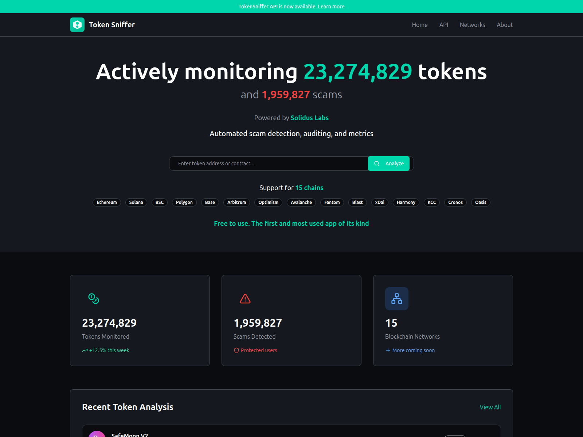Image resolution: width=583 pixels, height=437 pixels.
Task: Click the 'Protected users' text
Action: pos(259,350)
